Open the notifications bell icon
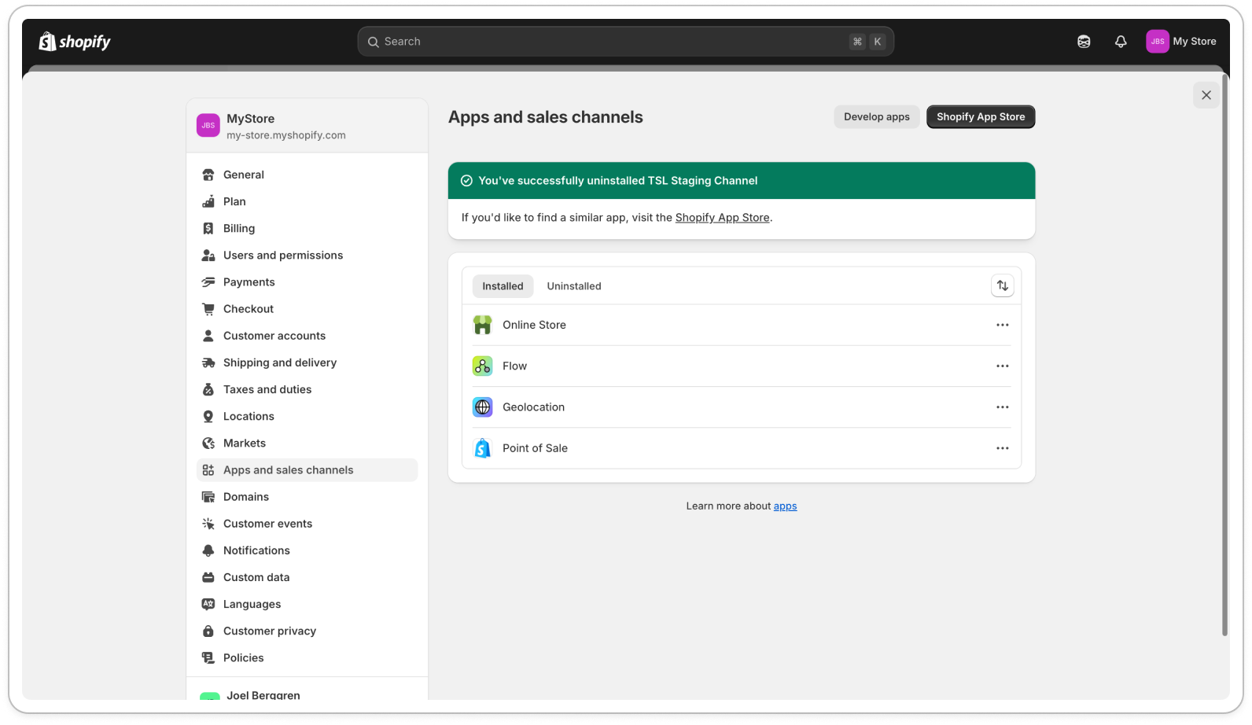This screenshot has height=725, width=1252. pos(1121,42)
